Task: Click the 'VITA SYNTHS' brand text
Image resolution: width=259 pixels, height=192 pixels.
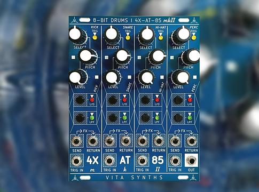Action: click(x=134, y=178)
